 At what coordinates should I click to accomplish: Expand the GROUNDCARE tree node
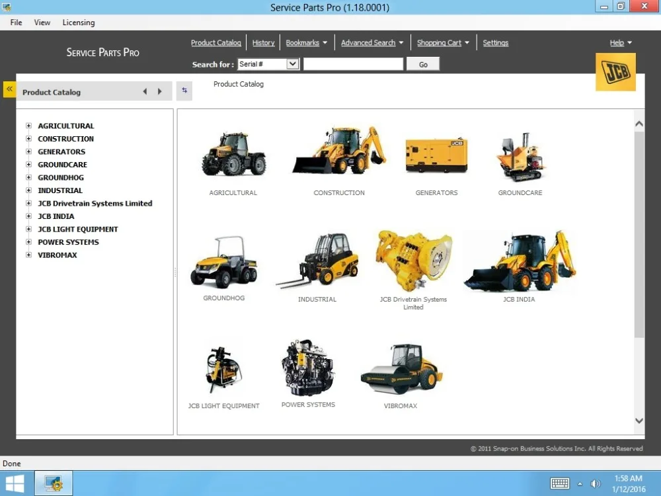click(x=28, y=165)
